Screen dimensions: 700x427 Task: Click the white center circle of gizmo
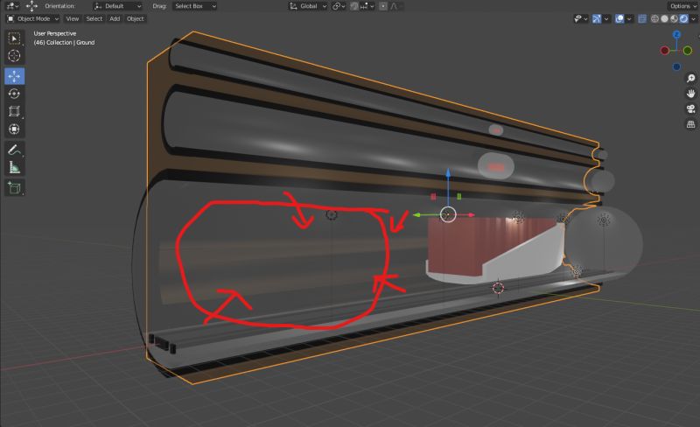point(448,214)
